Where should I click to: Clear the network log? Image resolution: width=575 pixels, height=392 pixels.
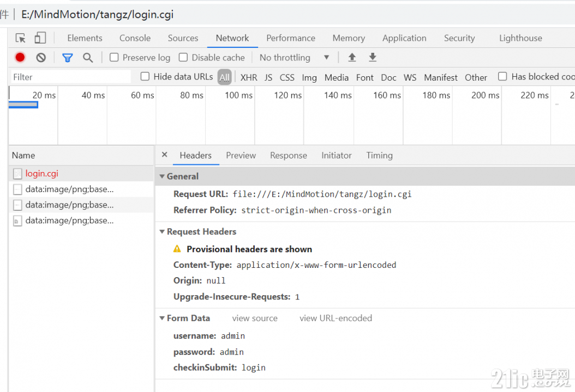[41, 58]
